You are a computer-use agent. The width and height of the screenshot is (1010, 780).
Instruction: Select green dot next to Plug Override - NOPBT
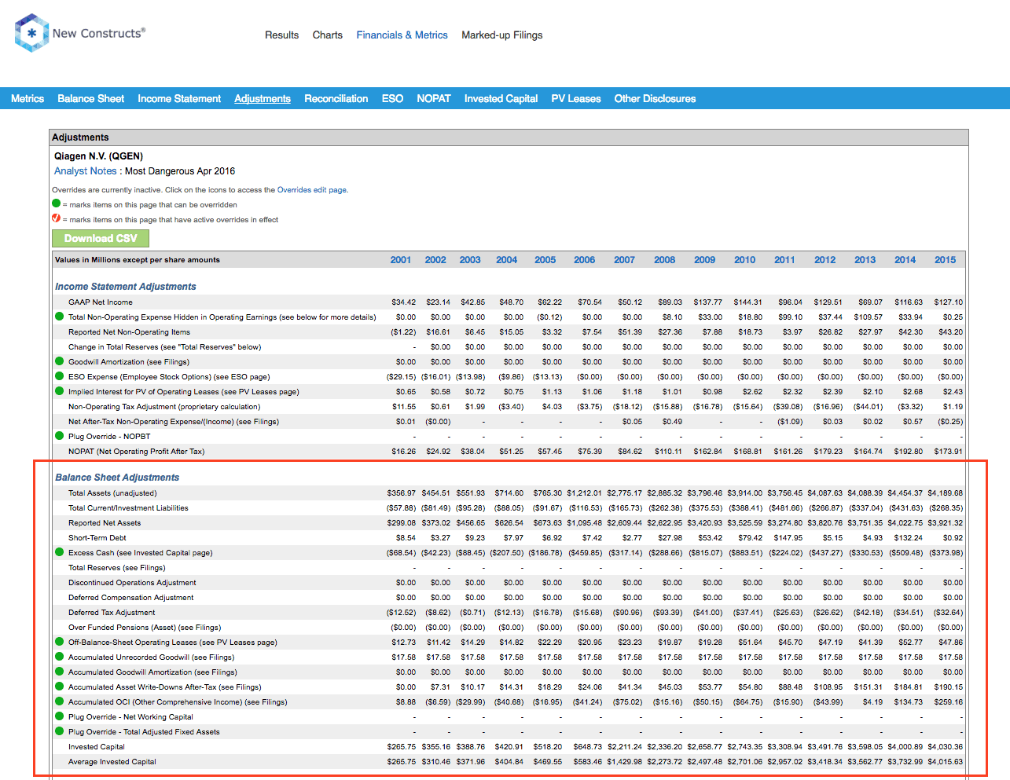point(59,436)
